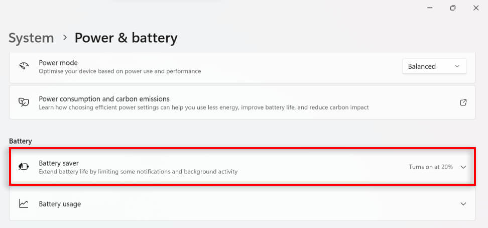
Task: Click the breadcrumb arrow separator after System
Action: [x=65, y=38]
